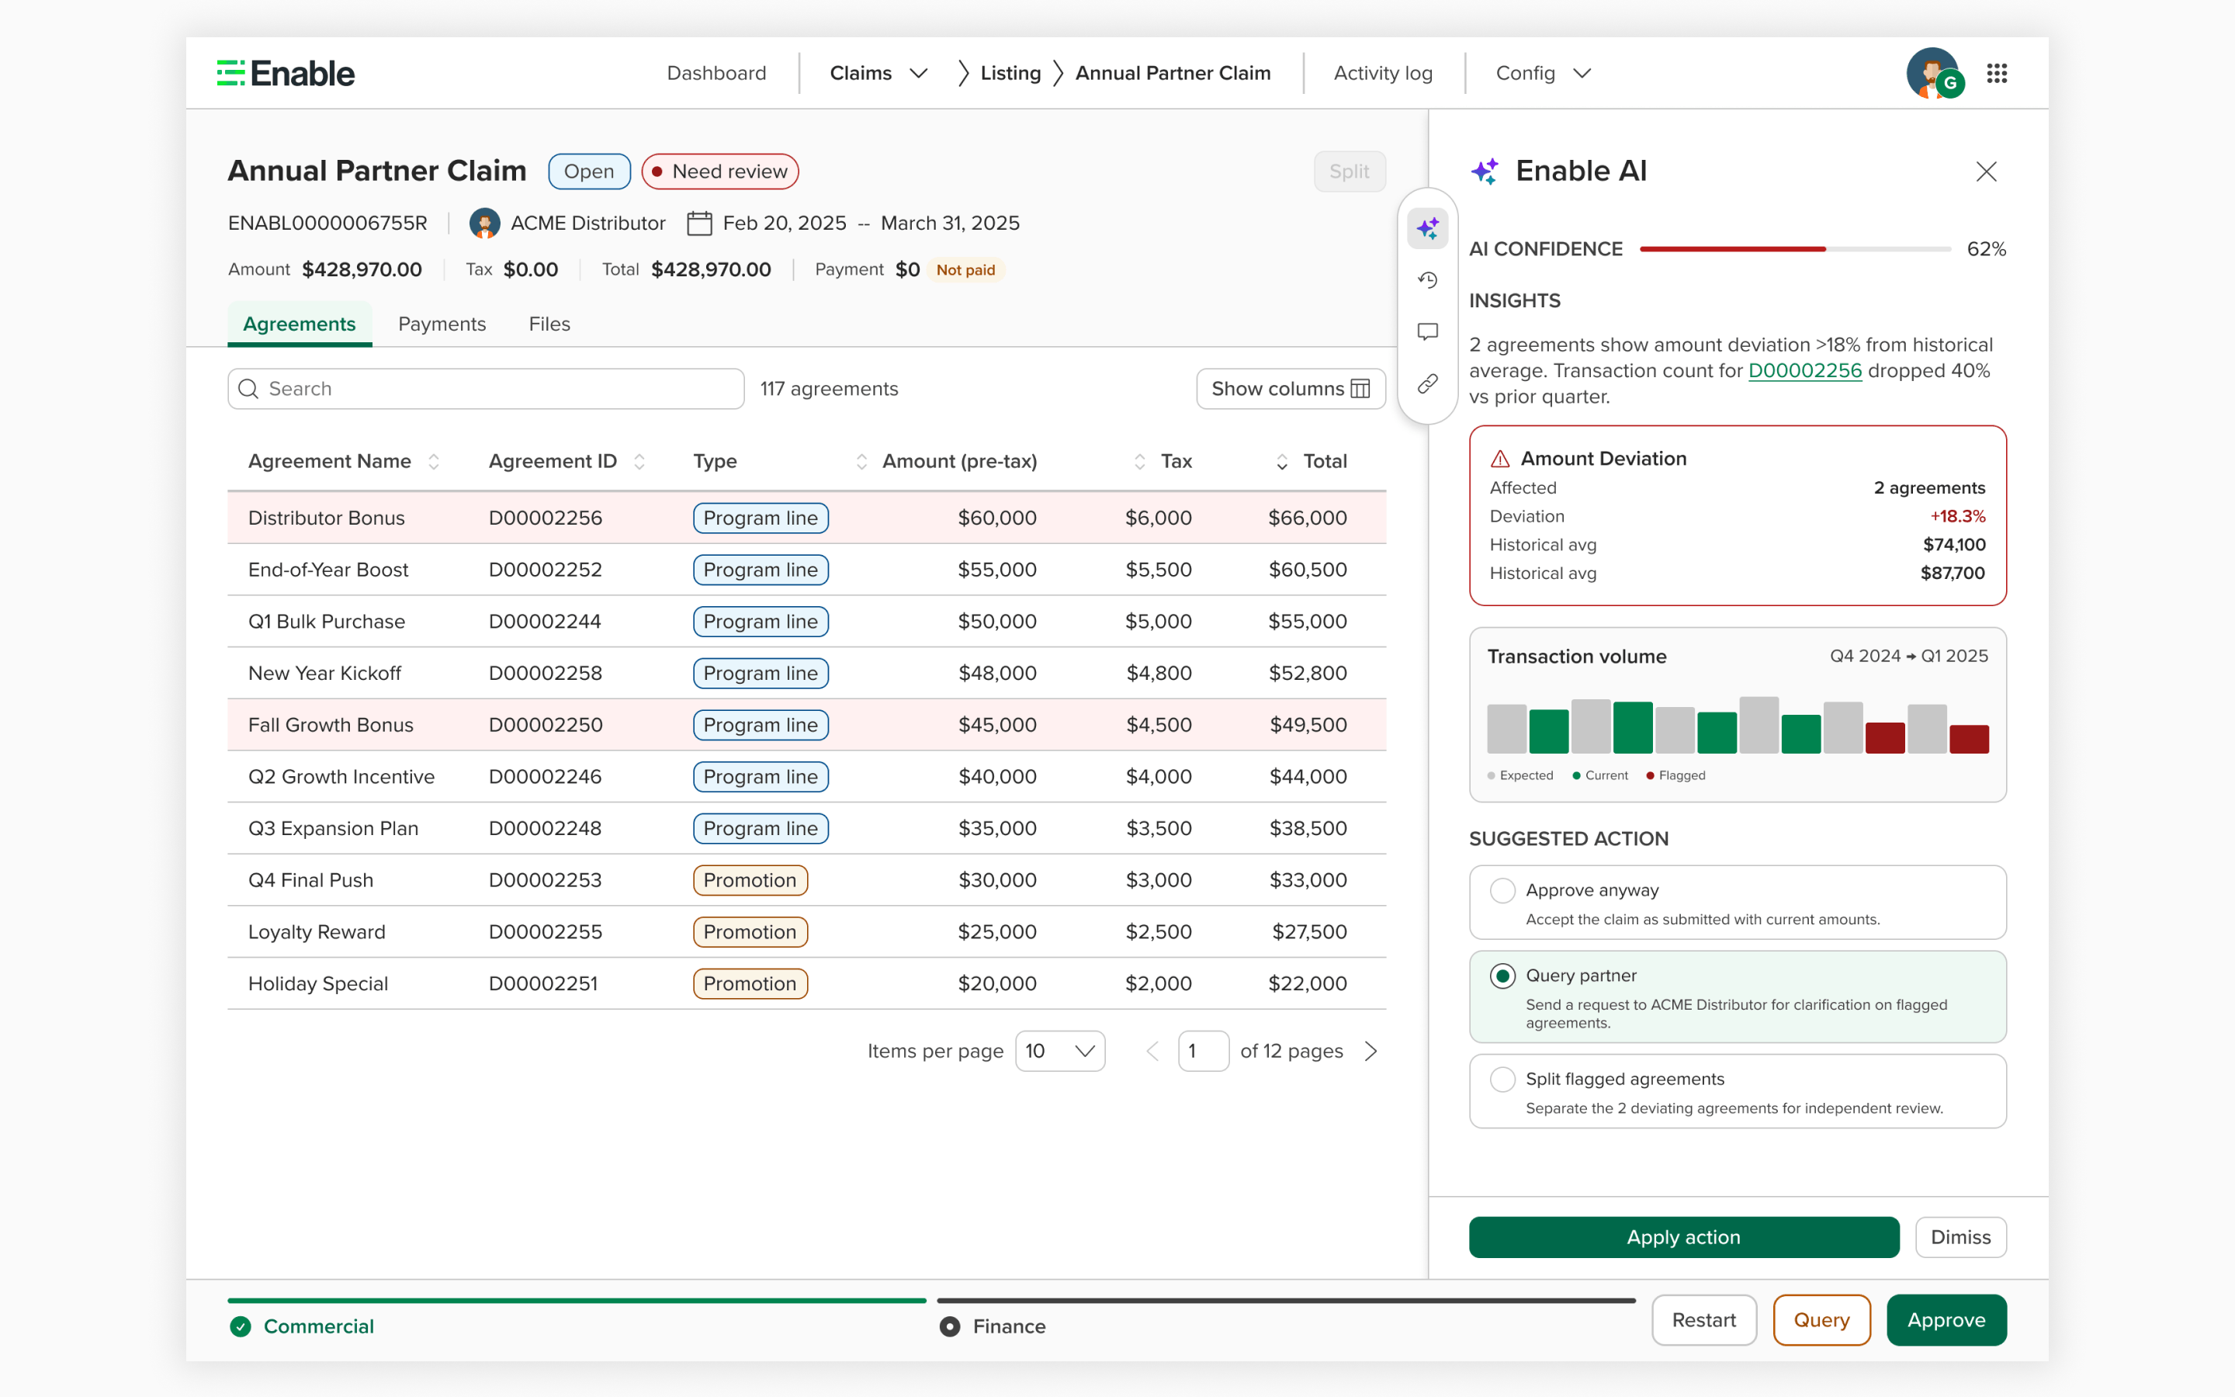The height and width of the screenshot is (1397, 2235).
Task: Open the user profile avatar
Action: click(1933, 73)
